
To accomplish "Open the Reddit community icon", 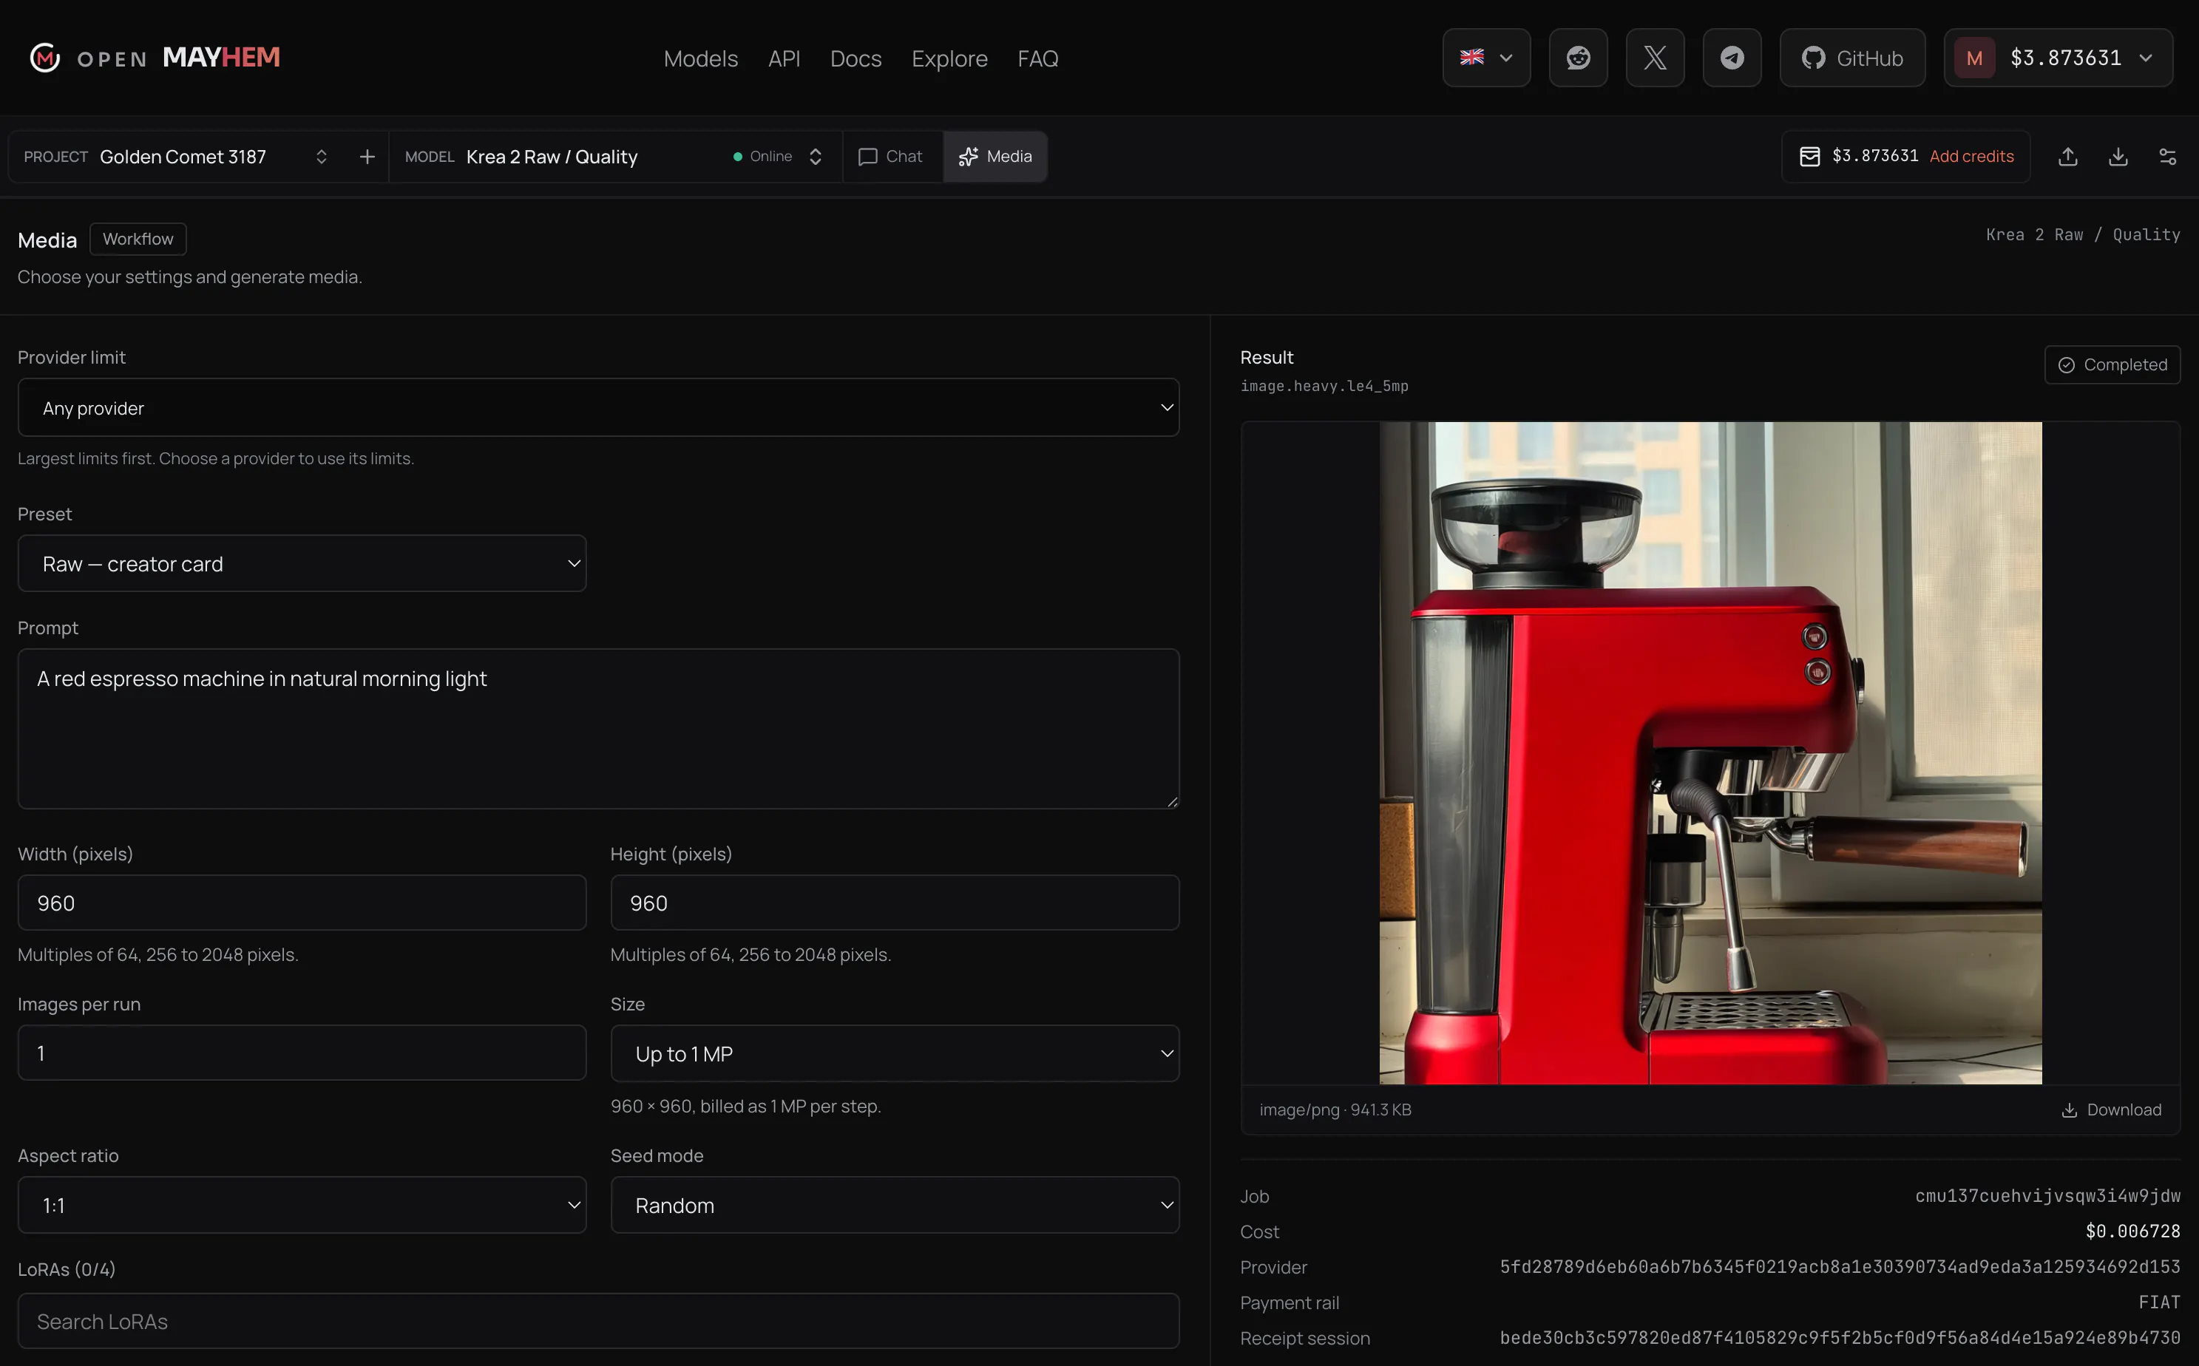I will coord(1577,58).
